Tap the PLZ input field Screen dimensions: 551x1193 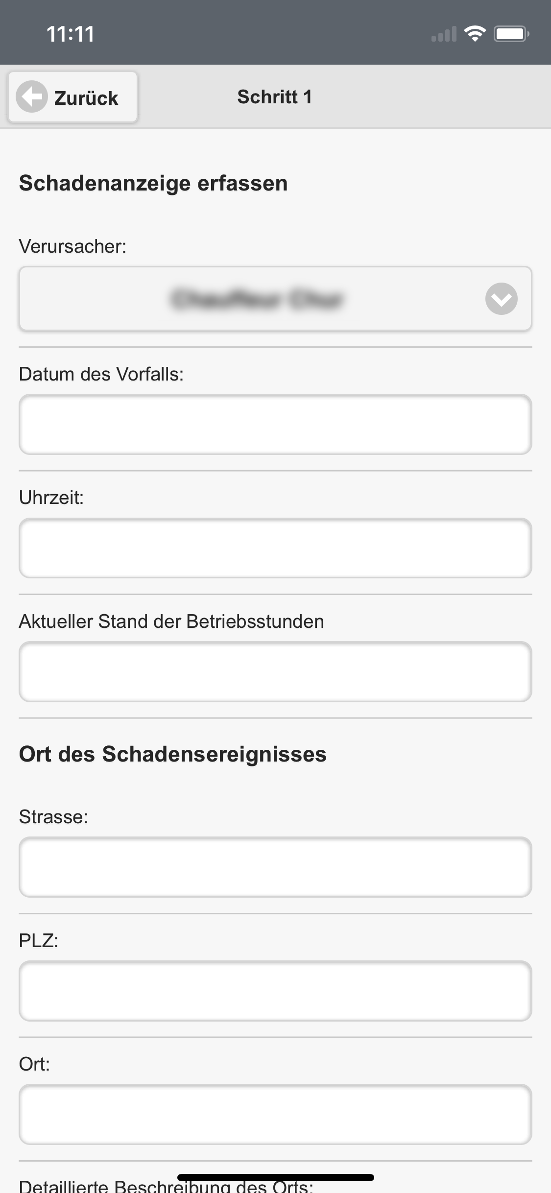275,991
